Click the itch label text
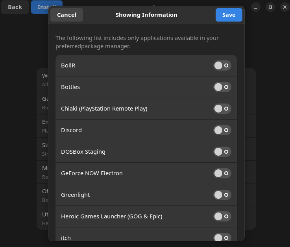 click(66, 238)
